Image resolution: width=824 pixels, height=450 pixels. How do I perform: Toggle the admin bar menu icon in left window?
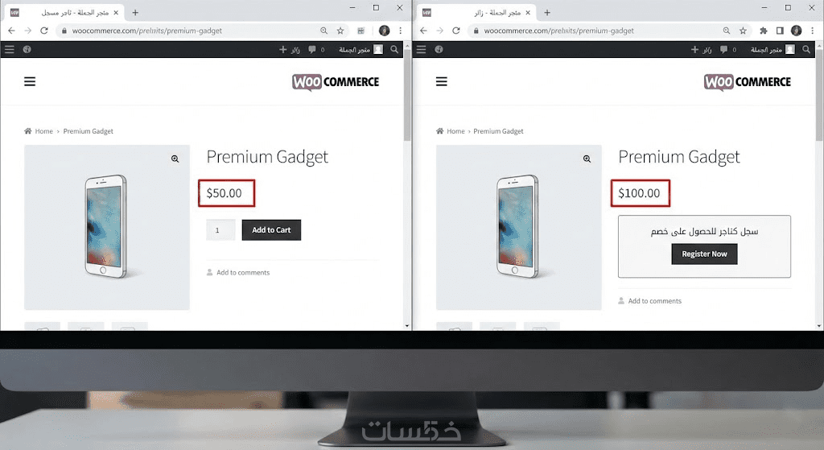(10, 49)
